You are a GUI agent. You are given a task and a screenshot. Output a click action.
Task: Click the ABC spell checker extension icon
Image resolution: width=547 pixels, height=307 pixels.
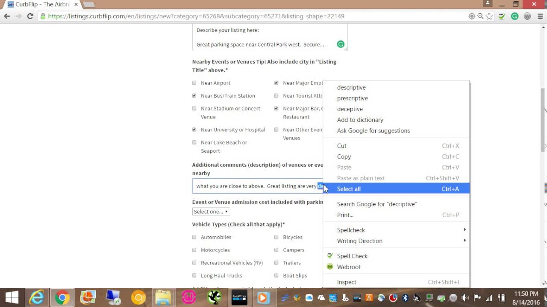502,16
